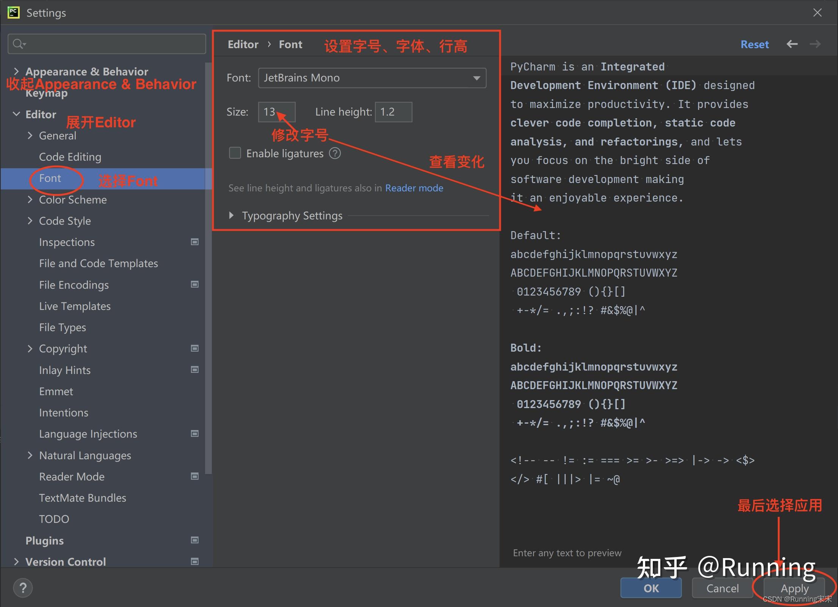Click the help icon beside Enable ligatures
The image size is (838, 607).
[x=335, y=153]
